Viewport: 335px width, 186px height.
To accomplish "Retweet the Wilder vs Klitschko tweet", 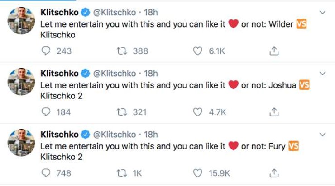I will (x=121, y=51).
